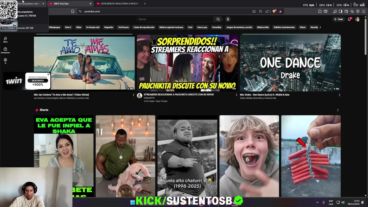Select the Música regional mexicana chip
The width and height of the screenshot is (368, 207).
[x=171, y=27]
